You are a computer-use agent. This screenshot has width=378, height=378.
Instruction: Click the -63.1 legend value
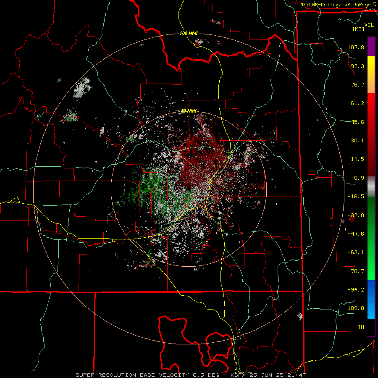coord(356,252)
